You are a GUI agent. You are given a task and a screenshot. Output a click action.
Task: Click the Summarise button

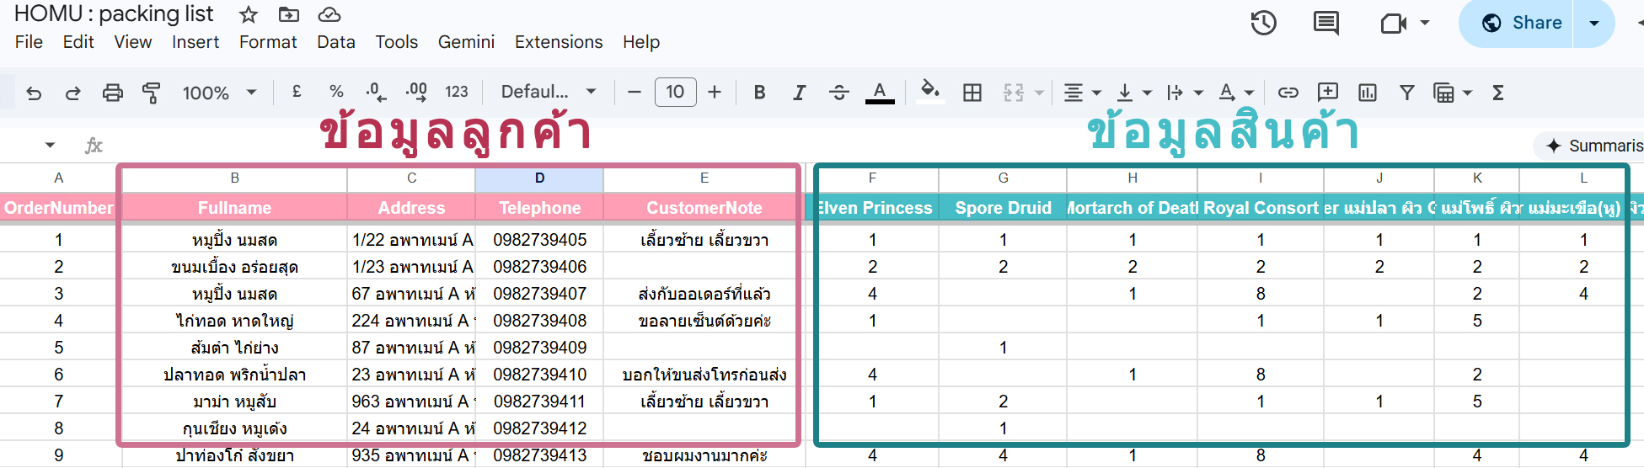coord(1593,146)
